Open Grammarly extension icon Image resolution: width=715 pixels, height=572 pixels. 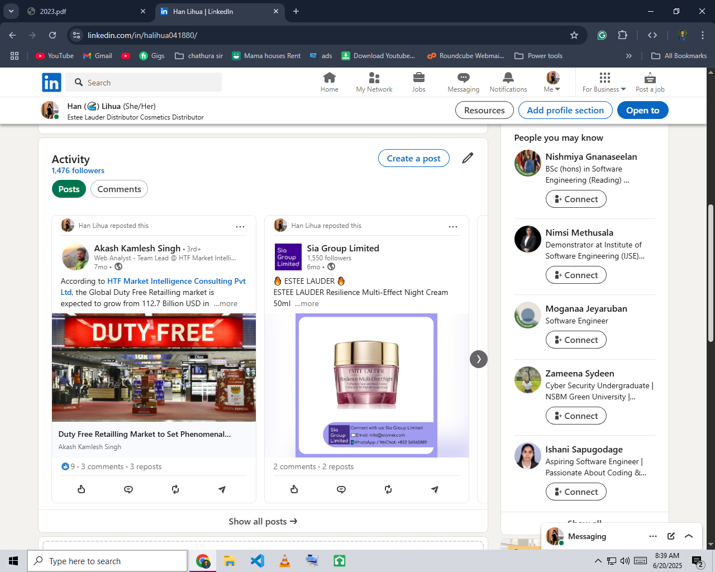click(602, 35)
